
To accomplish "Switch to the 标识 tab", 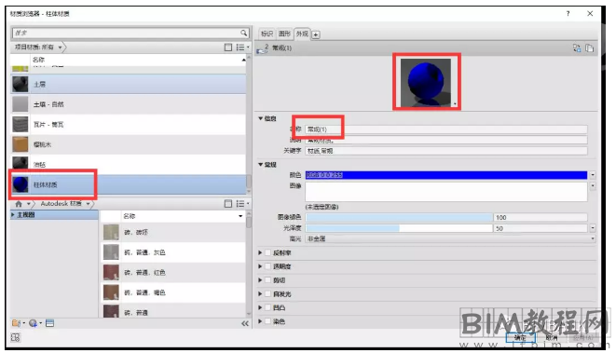I will click(x=267, y=34).
